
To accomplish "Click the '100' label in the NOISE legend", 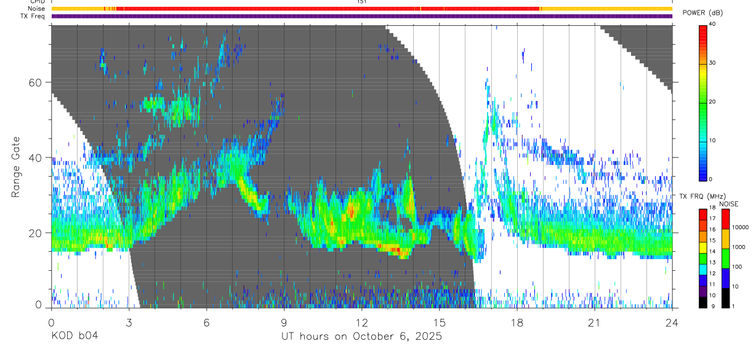I will pyautogui.click(x=737, y=267).
